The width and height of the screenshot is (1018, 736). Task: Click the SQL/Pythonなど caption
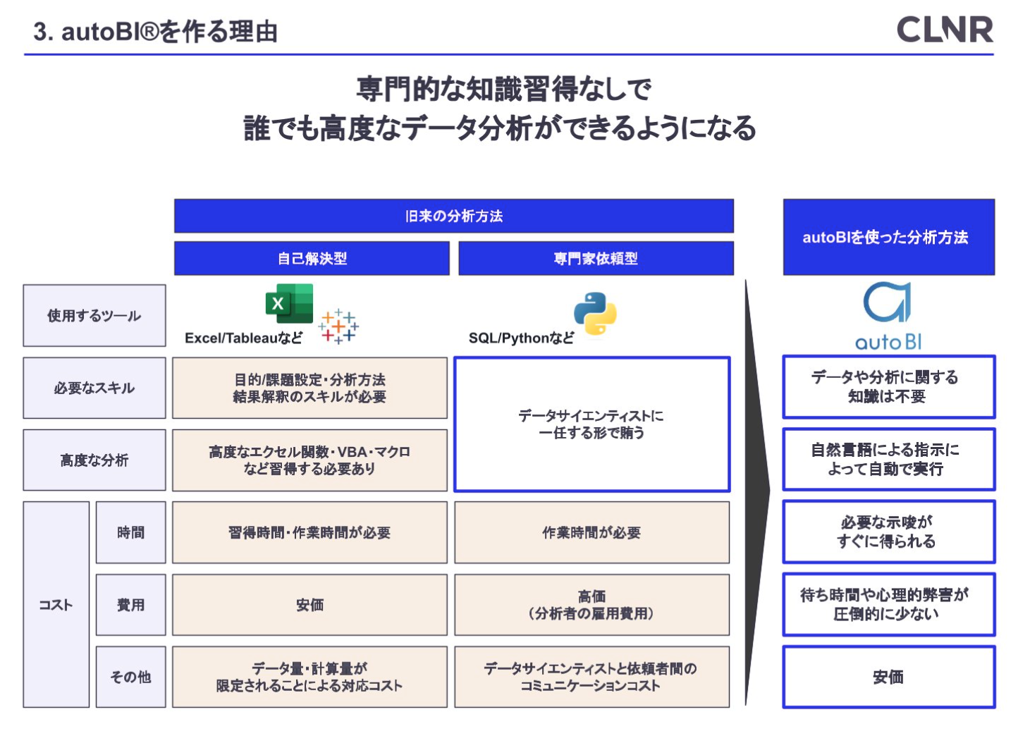click(x=522, y=338)
